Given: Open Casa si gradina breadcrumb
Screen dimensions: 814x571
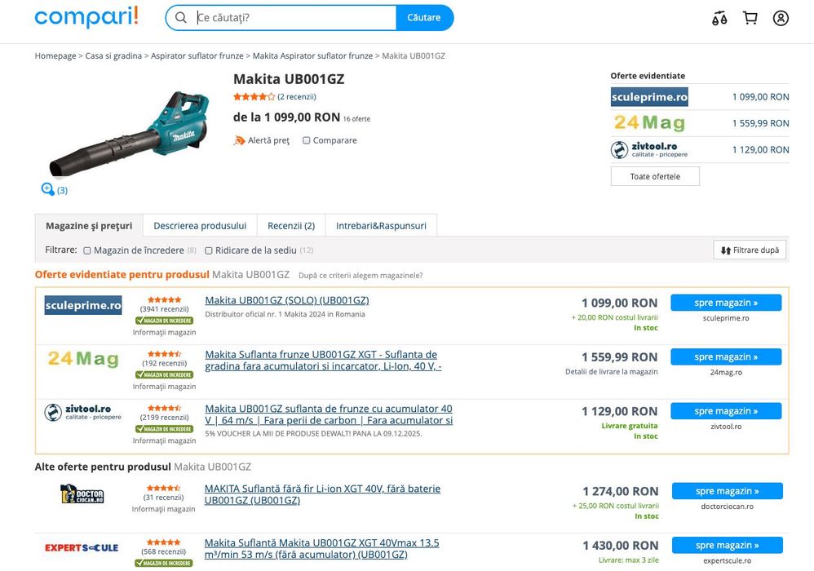Looking at the screenshot, I should coord(113,55).
